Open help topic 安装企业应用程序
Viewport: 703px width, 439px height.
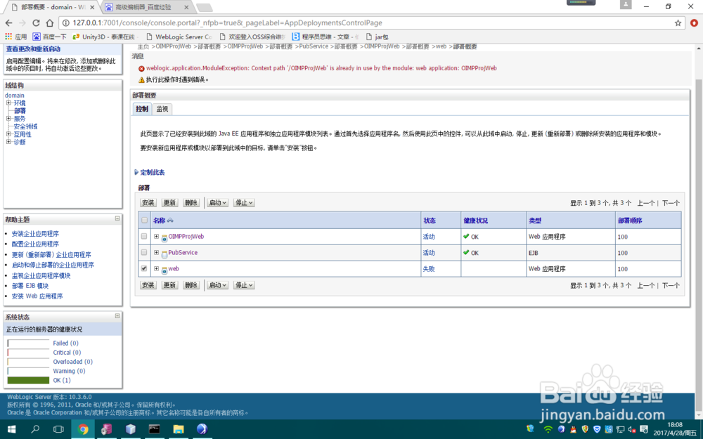pyautogui.click(x=35, y=233)
